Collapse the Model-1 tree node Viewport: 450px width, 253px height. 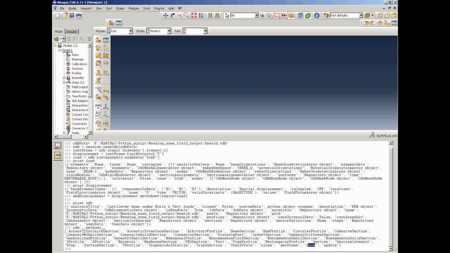coord(60,50)
